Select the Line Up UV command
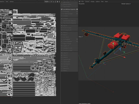This screenshot has height=104, width=139. (x=69, y=37)
